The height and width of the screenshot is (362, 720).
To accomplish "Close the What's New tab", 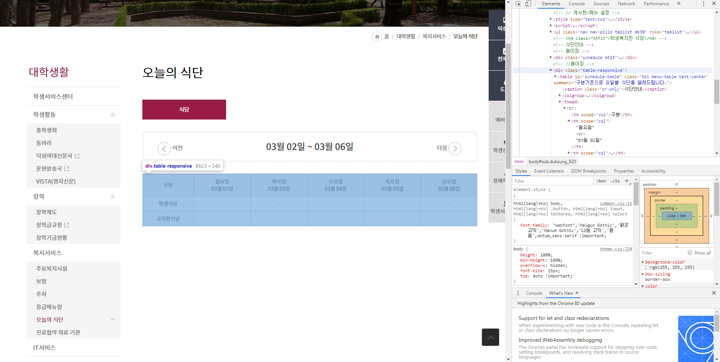I will click(x=577, y=293).
